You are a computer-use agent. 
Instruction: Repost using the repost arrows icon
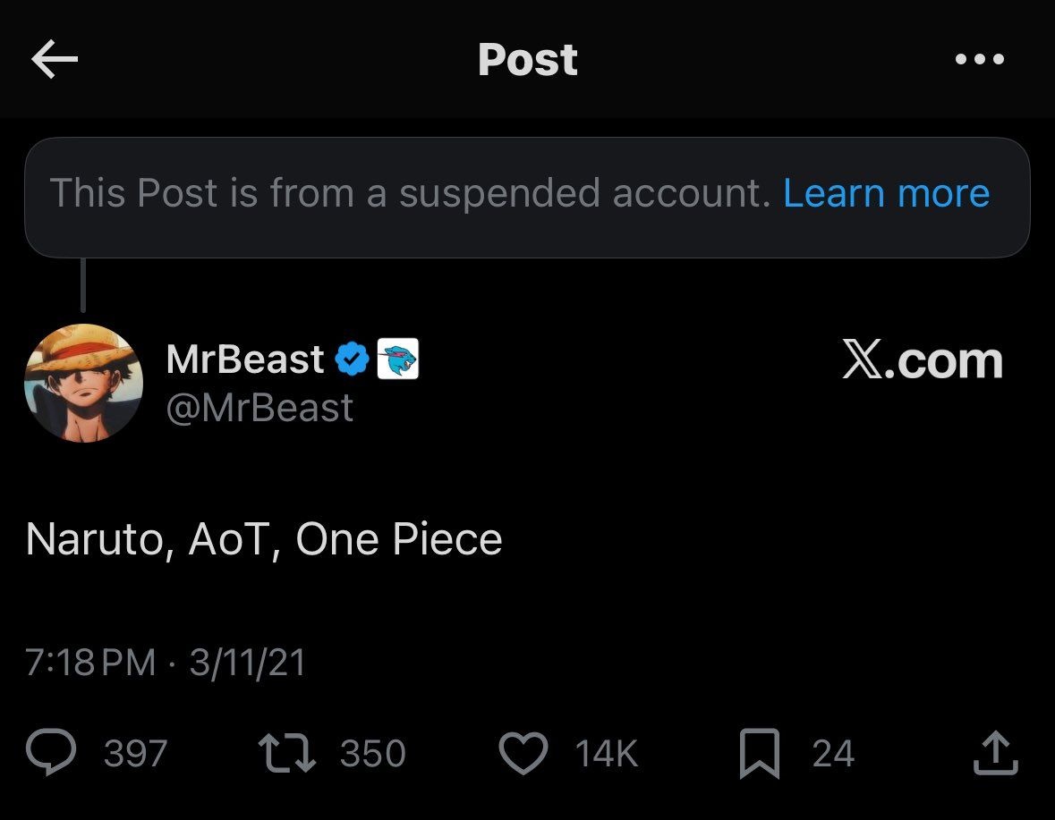287,753
